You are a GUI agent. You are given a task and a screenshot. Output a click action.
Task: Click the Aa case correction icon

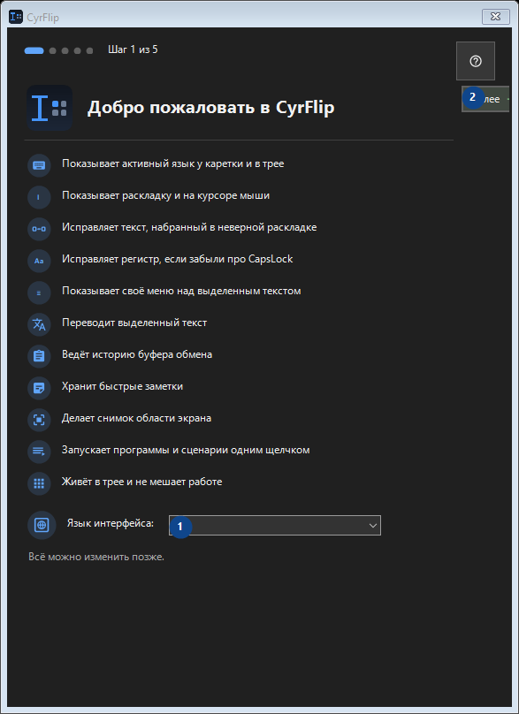pyautogui.click(x=39, y=261)
